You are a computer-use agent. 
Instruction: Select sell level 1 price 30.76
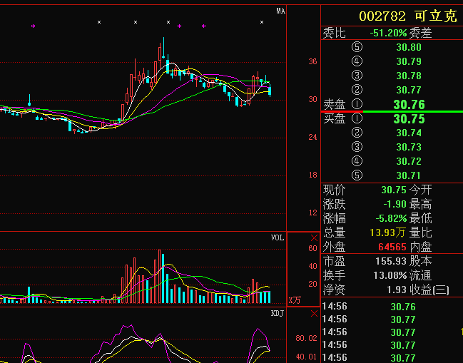tap(408, 105)
